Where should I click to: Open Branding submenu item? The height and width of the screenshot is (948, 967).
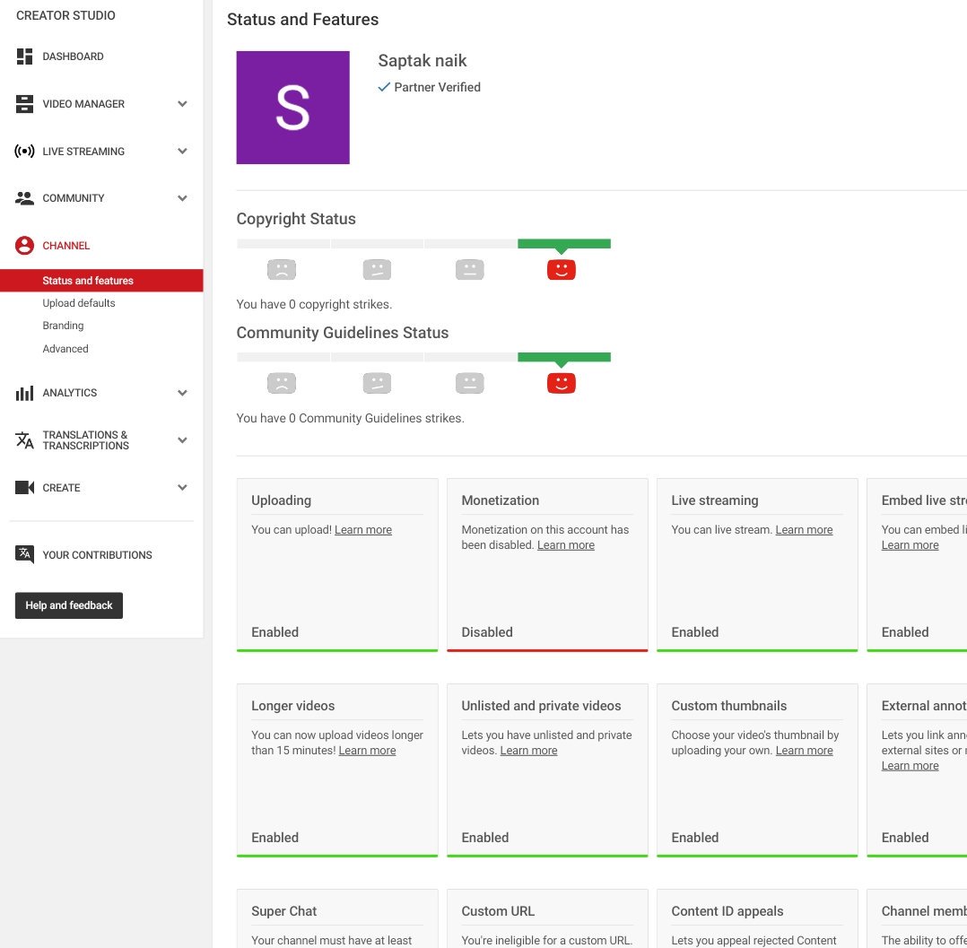[63, 325]
